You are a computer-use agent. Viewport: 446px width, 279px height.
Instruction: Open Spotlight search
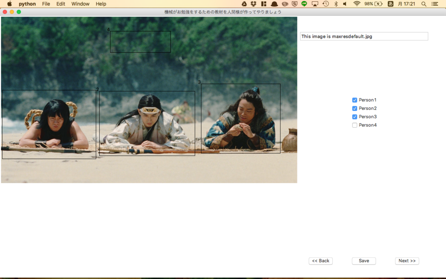pos(424,3)
